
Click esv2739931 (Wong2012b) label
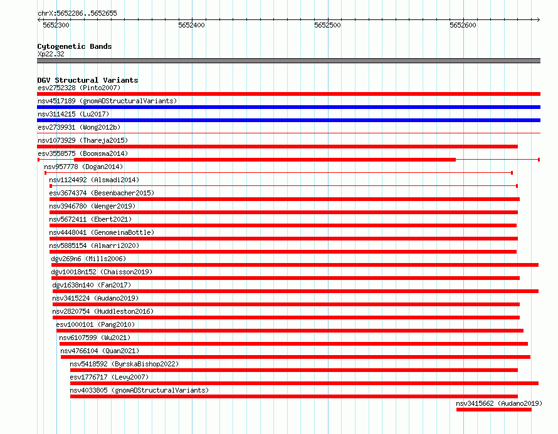pyautogui.click(x=79, y=127)
